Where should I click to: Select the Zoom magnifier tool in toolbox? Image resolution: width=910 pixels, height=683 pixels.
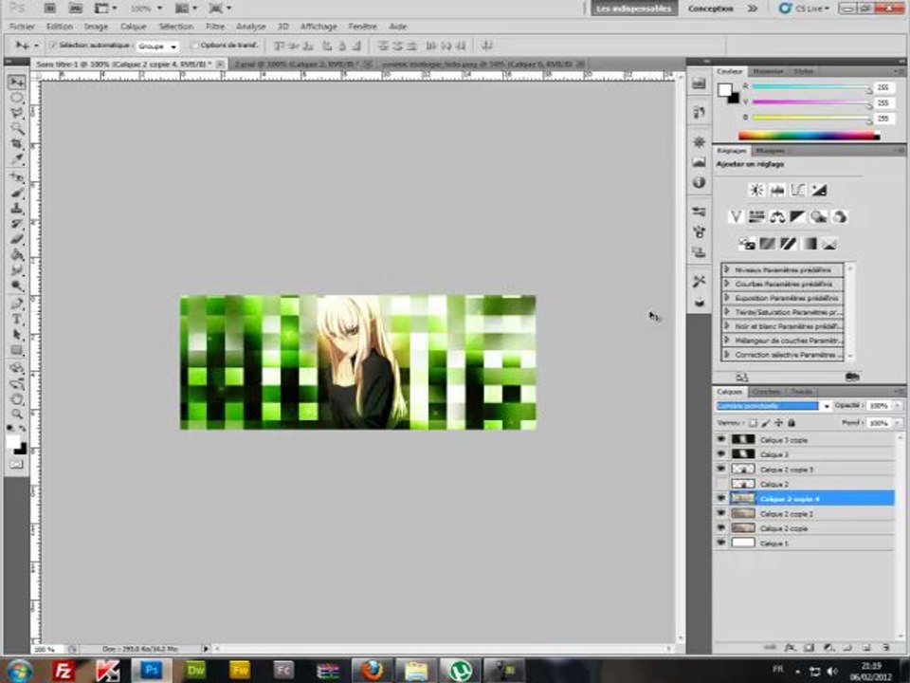point(17,415)
